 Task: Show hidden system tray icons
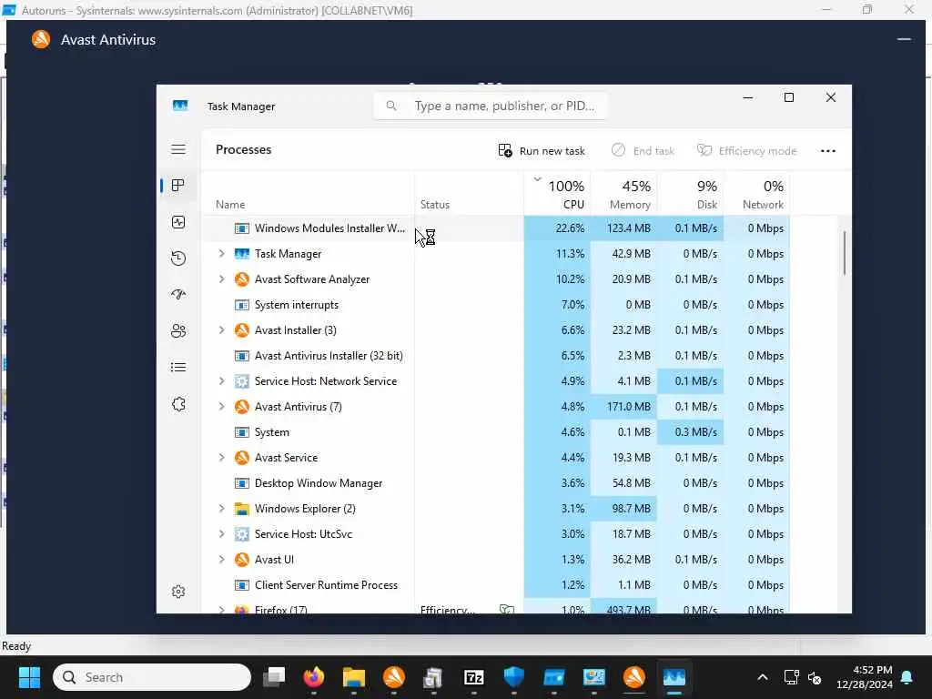coord(763,677)
